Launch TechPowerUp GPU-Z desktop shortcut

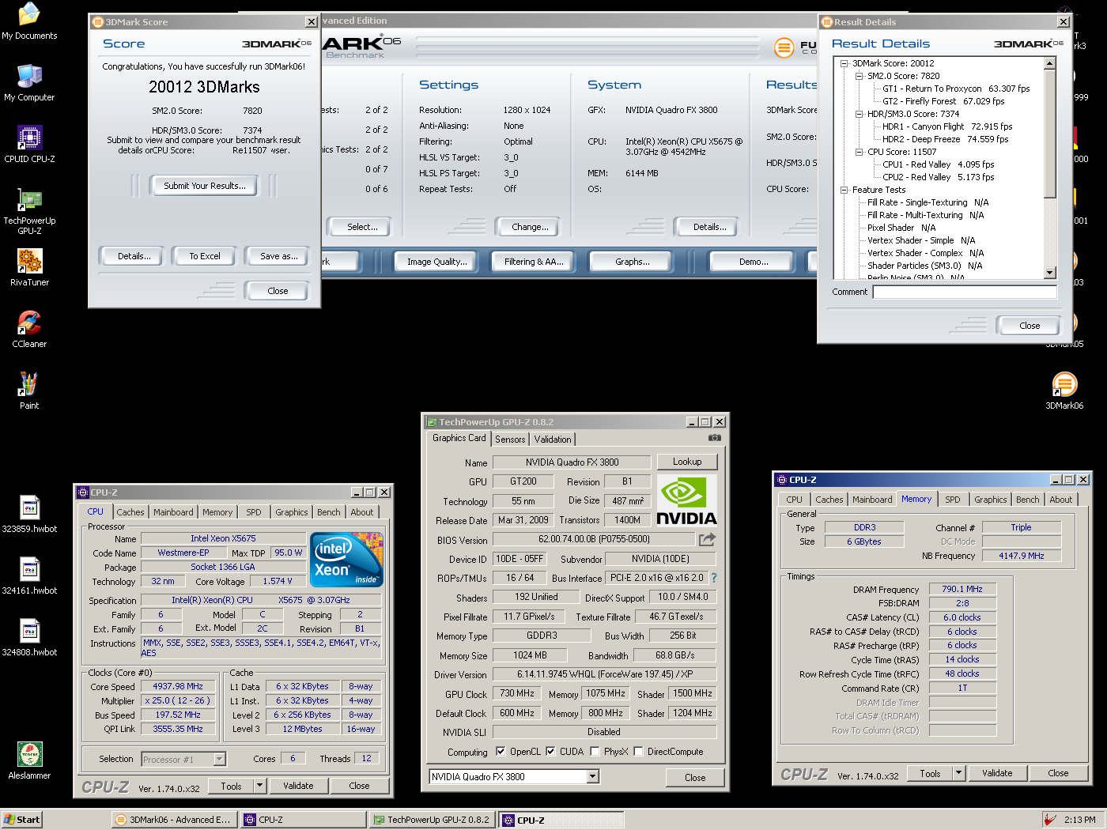pos(29,210)
